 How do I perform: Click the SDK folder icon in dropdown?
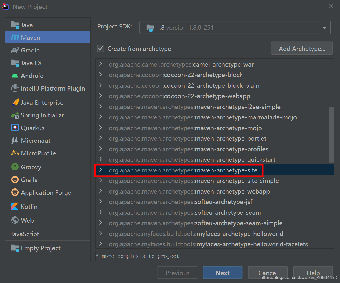150,28
